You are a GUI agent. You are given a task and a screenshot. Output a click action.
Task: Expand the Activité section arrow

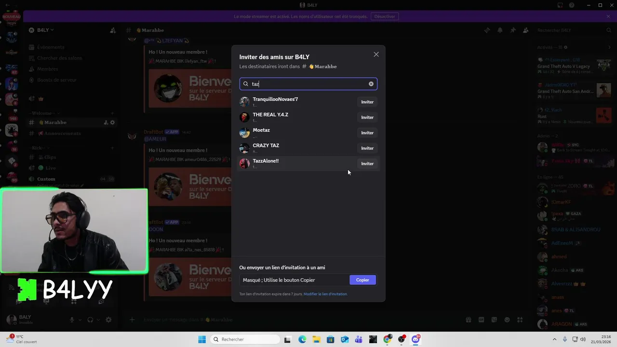tap(609, 47)
